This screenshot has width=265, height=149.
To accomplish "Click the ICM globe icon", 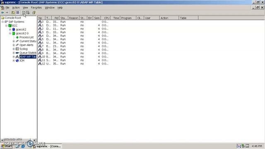I will point(17,61).
